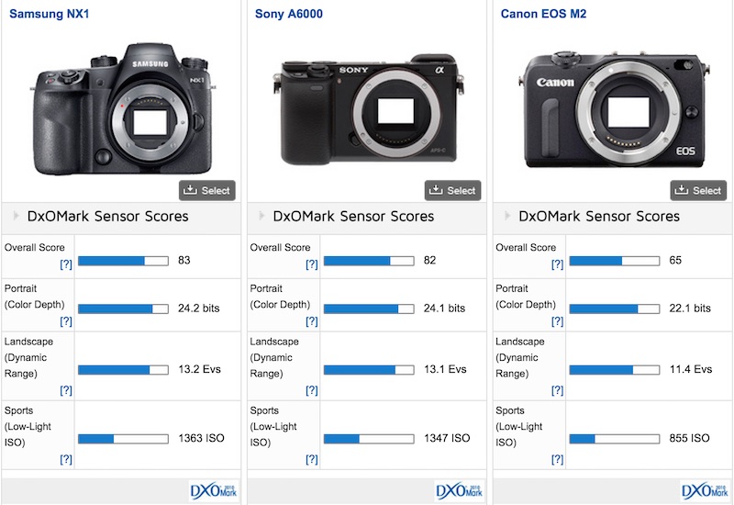The image size is (734, 505).
Task: Open Landscape Dynamic Range help for Sony A6000
Action: click(312, 390)
